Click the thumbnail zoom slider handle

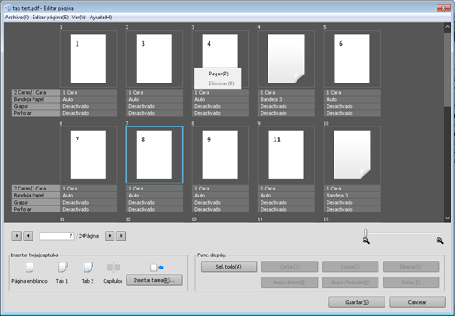coord(365,233)
